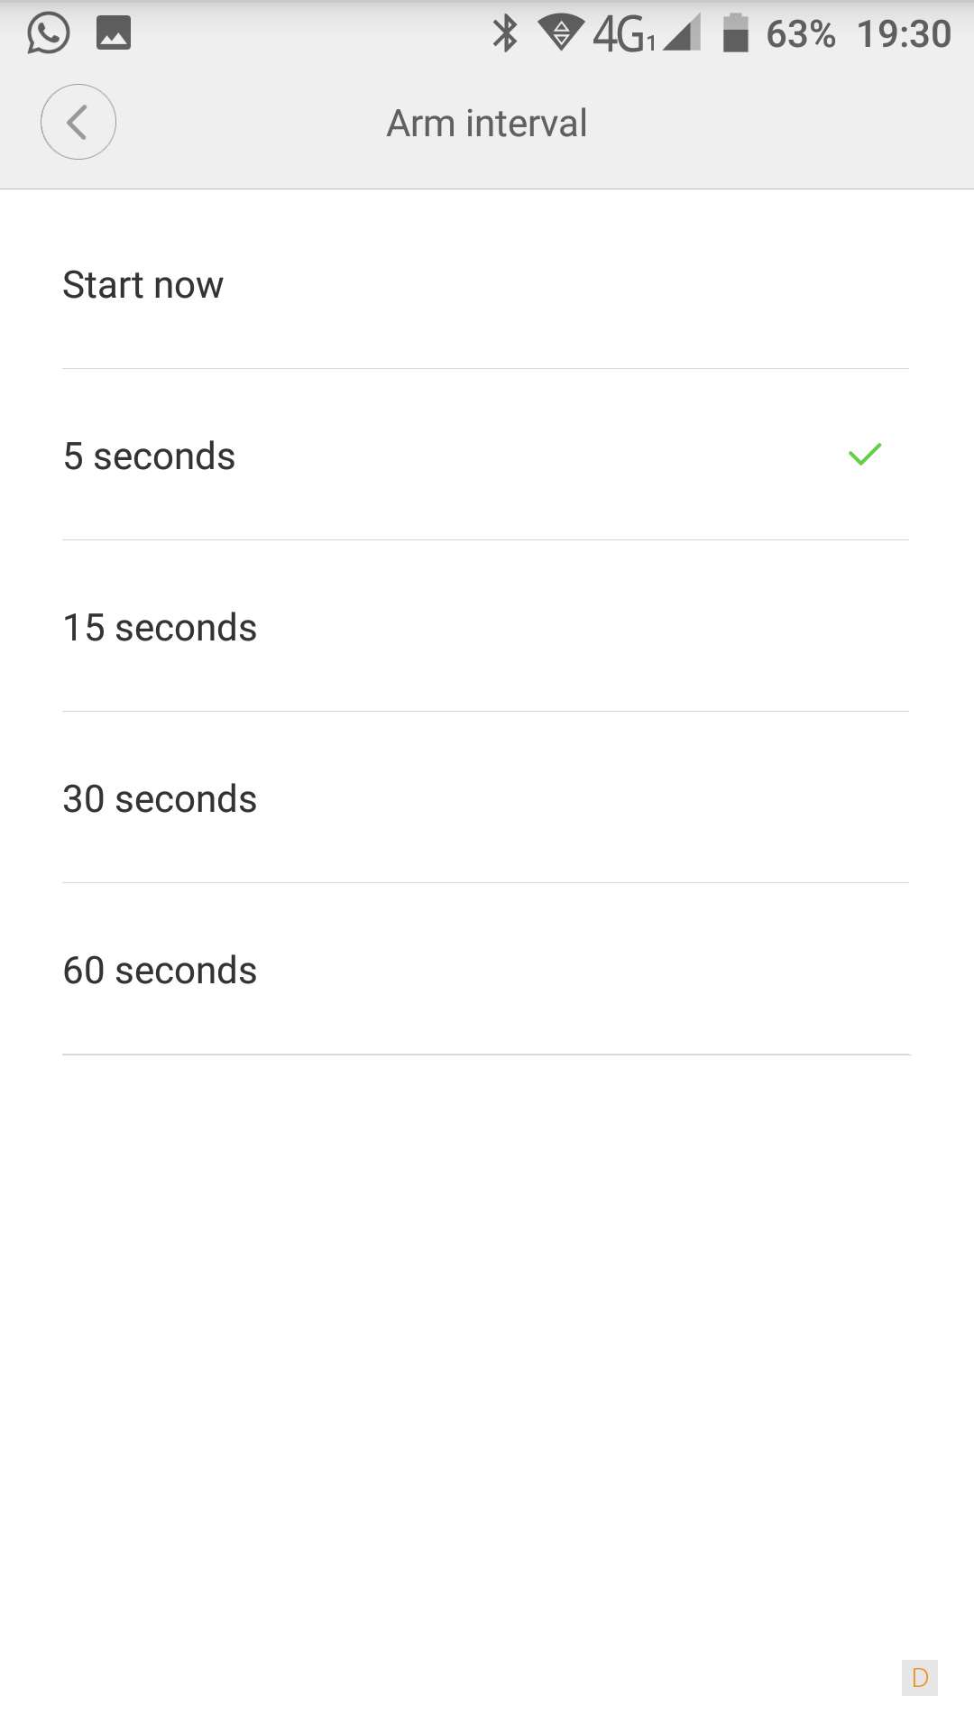Tap the orange D badge
This screenshot has height=1732, width=974.
click(920, 1678)
